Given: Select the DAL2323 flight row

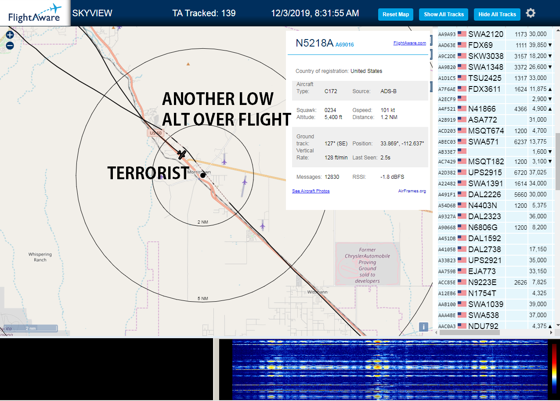Looking at the screenshot, I should pos(495,216).
